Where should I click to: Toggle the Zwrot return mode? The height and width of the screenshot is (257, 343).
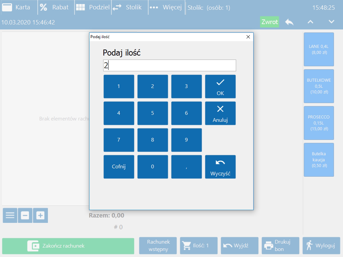coord(269,22)
